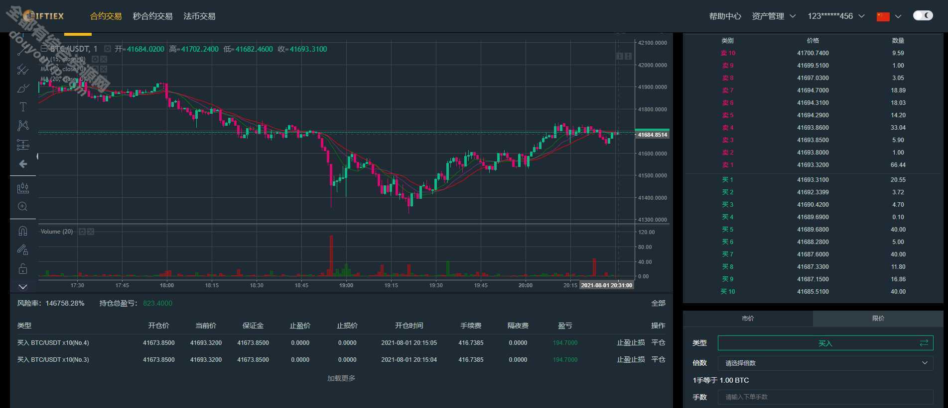Click 持仓总盈亏 value 823.4000
Viewport: 948px width, 408px height.
point(157,303)
